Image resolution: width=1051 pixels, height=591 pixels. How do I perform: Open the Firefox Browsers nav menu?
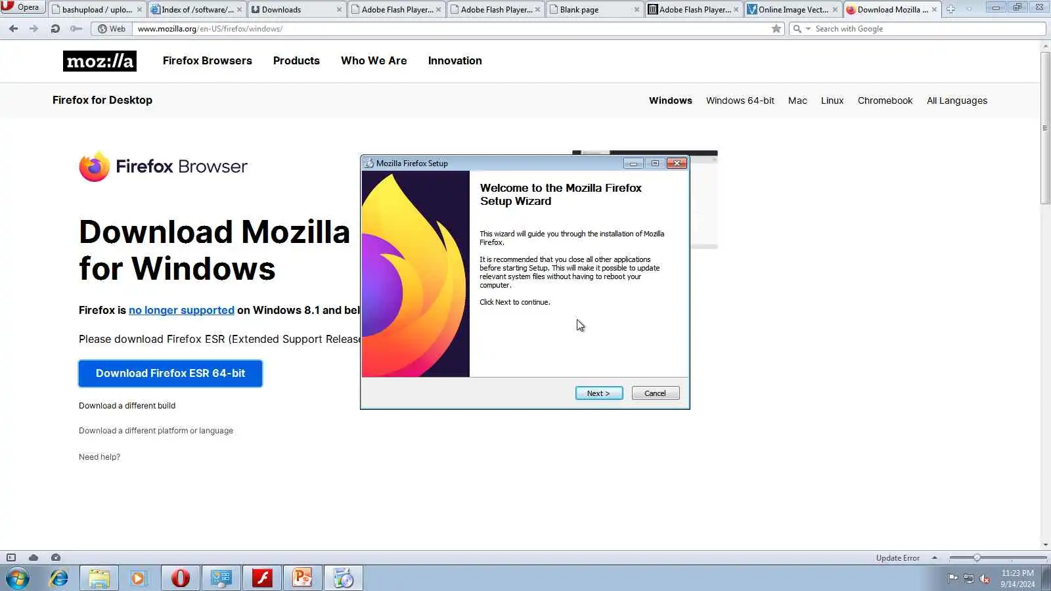click(x=208, y=60)
